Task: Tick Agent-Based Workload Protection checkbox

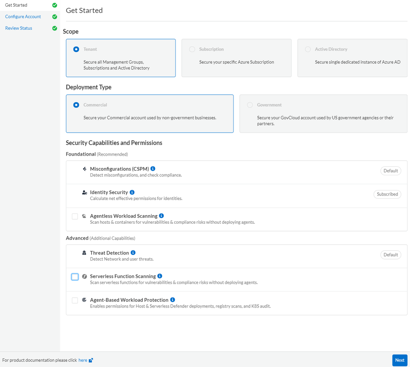Action: pyautogui.click(x=75, y=300)
